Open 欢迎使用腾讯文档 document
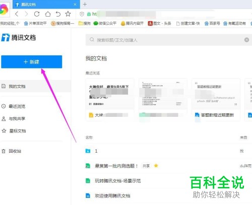This screenshot has width=252, height=205. 112,196
